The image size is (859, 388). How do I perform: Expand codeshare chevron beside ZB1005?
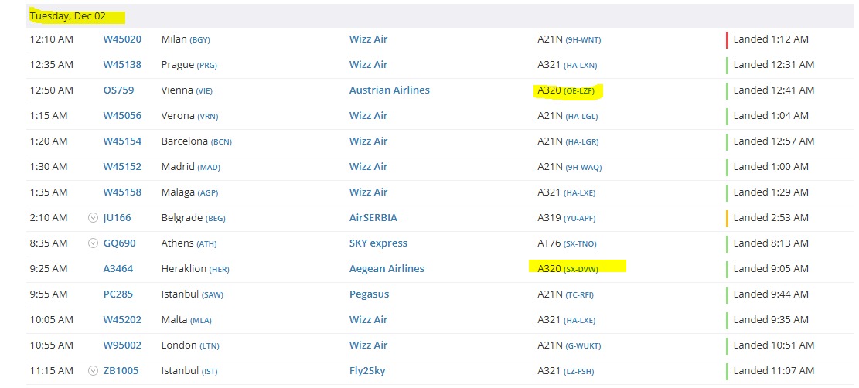pyautogui.click(x=93, y=371)
